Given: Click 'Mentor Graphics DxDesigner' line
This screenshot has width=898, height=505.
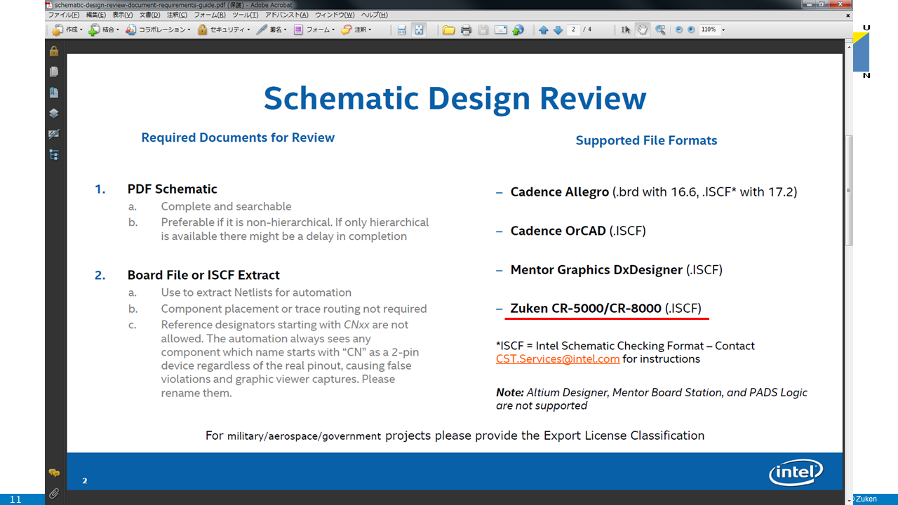Looking at the screenshot, I should click(x=616, y=270).
